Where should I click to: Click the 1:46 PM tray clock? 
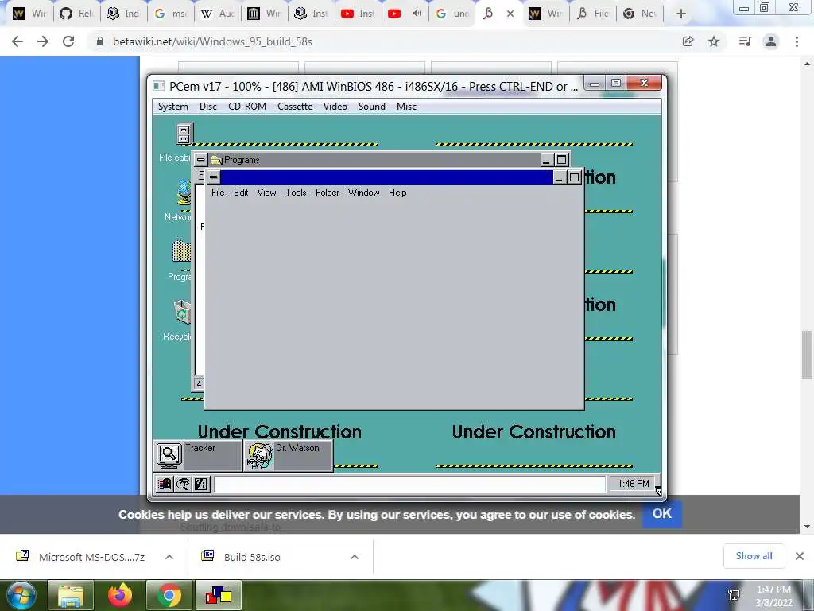point(633,484)
